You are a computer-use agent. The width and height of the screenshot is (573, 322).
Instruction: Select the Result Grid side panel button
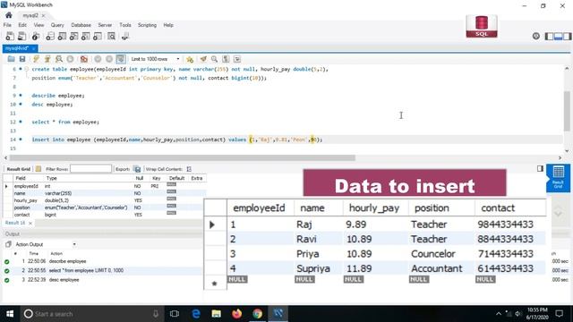tap(558, 177)
